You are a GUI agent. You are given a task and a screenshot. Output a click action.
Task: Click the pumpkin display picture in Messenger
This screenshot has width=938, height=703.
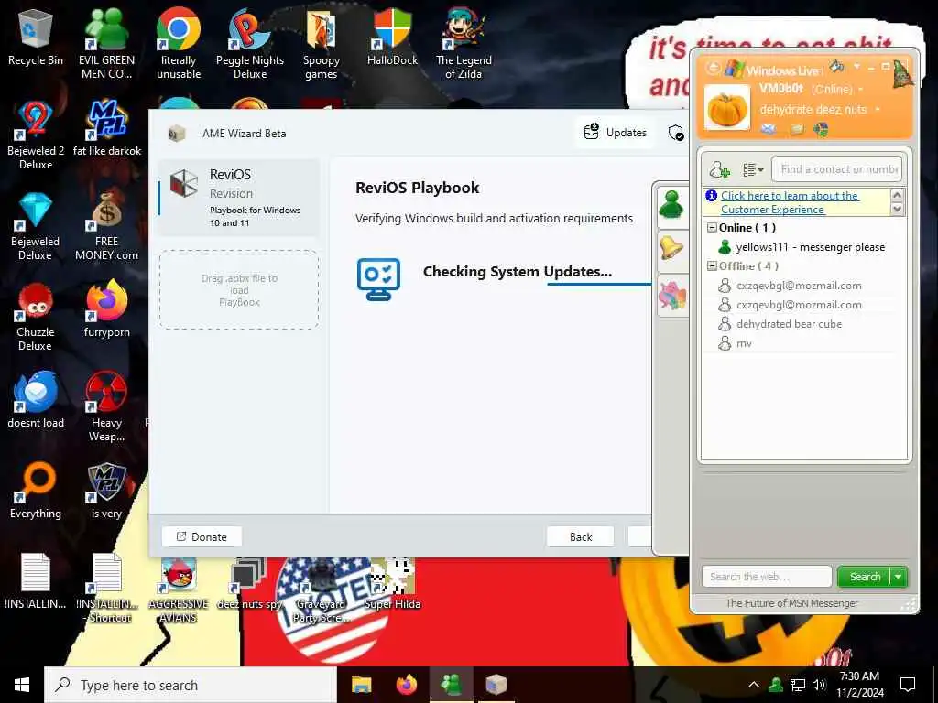(x=726, y=108)
